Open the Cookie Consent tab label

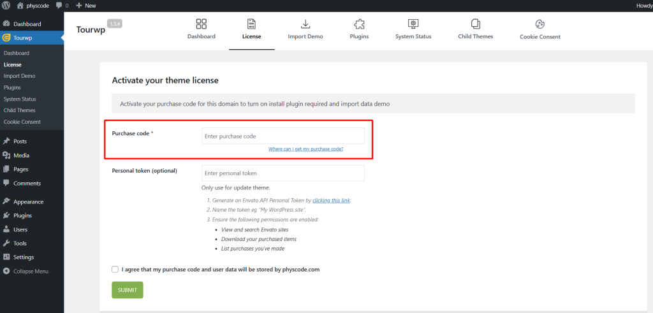(x=540, y=37)
